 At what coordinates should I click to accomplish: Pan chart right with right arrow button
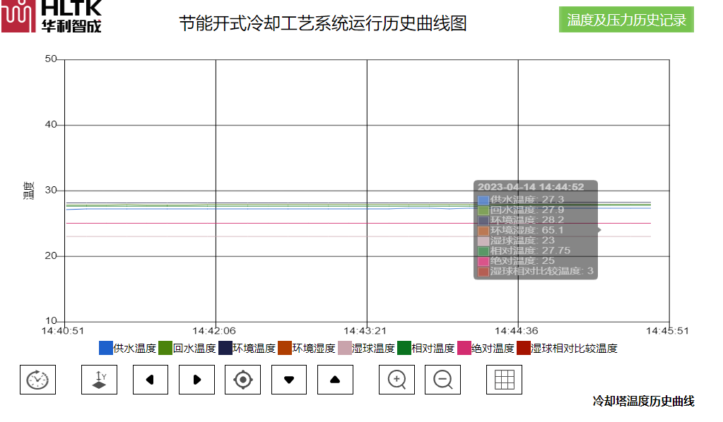pyautogui.click(x=196, y=380)
